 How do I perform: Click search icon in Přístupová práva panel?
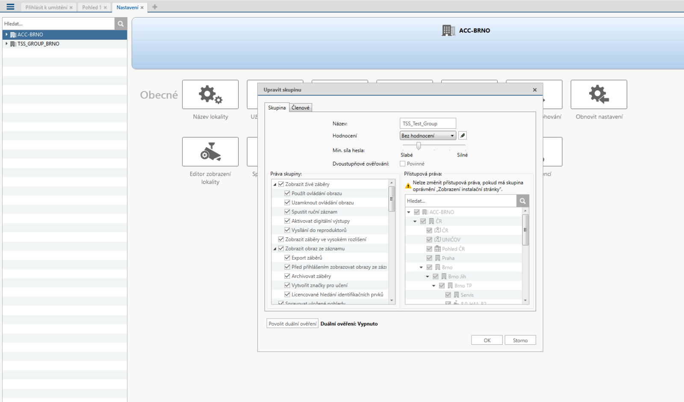(x=522, y=201)
